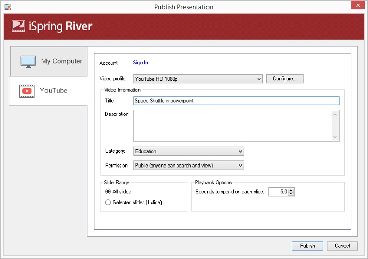This screenshot has width=368, height=259.
Task: Click into the Description text area
Action: [233, 126]
